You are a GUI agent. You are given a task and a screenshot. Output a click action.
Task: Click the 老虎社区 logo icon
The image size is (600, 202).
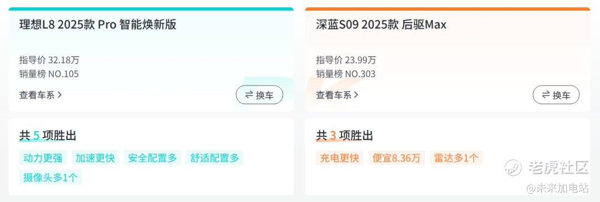point(513,168)
